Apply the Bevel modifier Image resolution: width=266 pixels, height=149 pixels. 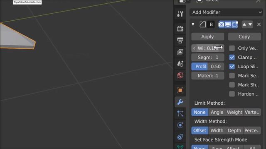click(x=208, y=37)
